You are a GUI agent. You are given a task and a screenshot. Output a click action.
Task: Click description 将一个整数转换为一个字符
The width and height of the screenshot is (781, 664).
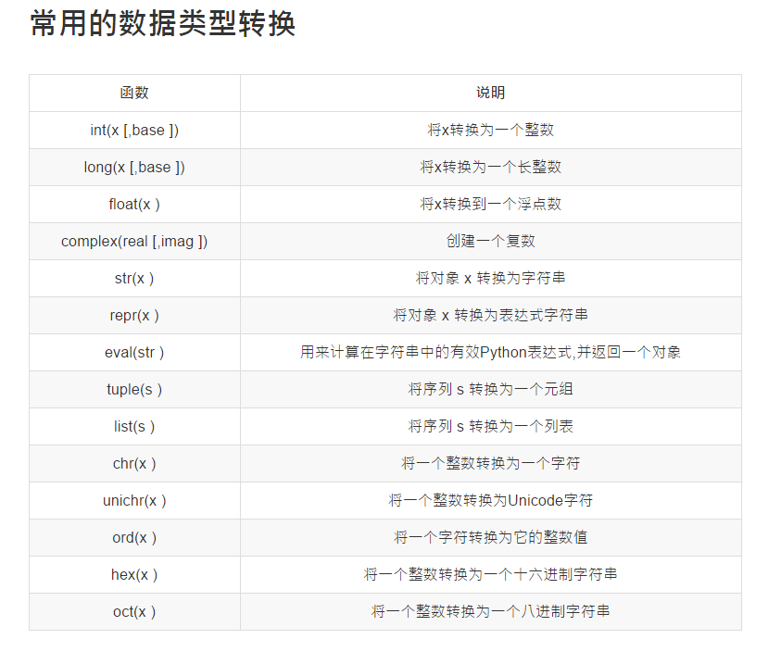[491, 463]
